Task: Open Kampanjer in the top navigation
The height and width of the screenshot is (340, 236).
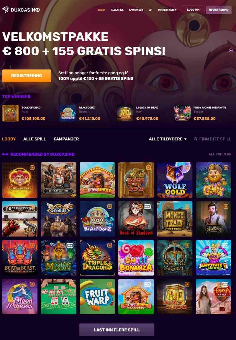Action: click(x=136, y=10)
